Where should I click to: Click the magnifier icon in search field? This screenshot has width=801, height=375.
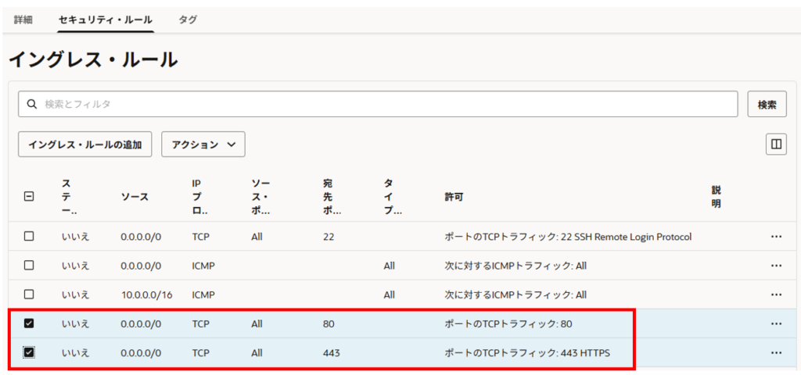32,104
